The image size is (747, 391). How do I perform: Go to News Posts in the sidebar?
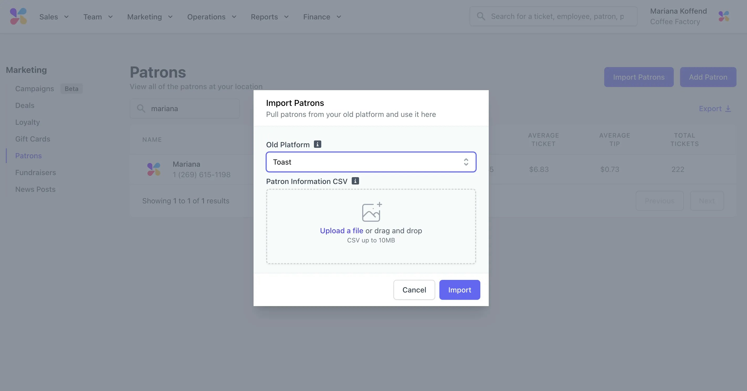pyautogui.click(x=35, y=189)
